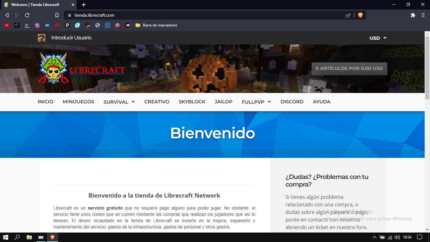Image resolution: width=430 pixels, height=242 pixels.
Task: Open the browser extensions puzzle icon
Action: [413, 15]
